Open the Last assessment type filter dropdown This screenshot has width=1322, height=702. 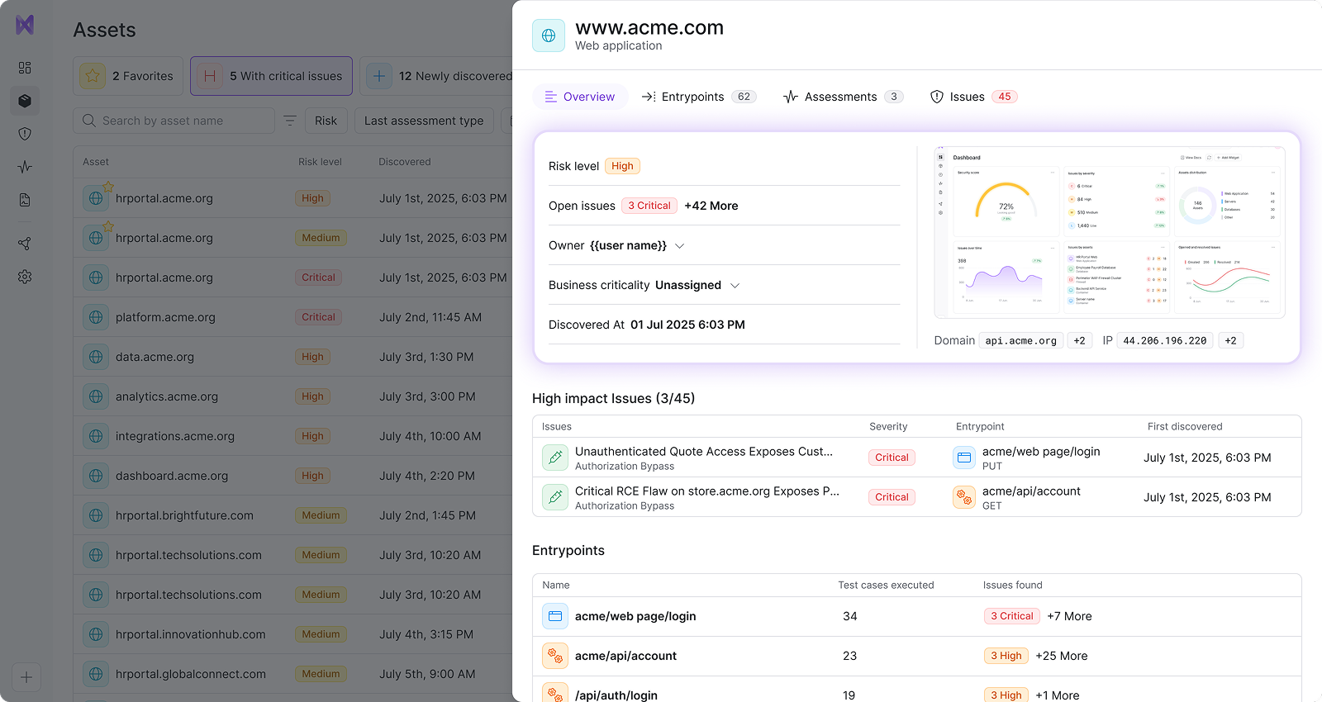pos(424,121)
